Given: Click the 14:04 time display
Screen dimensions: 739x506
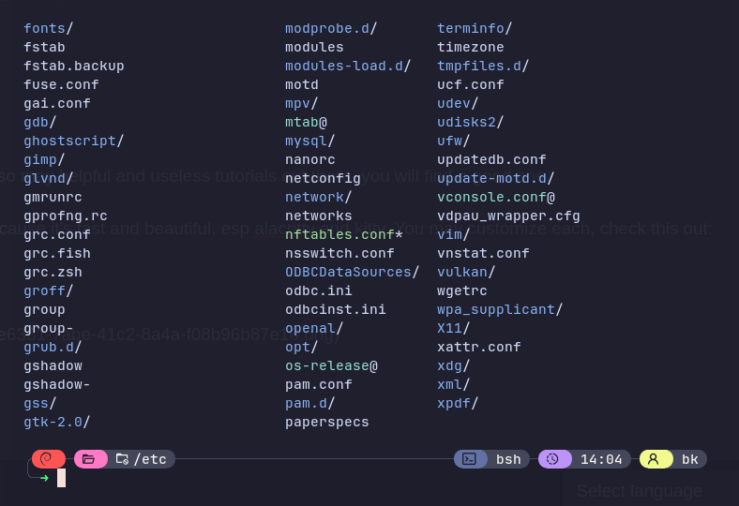Looking at the screenshot, I should tap(601, 459).
